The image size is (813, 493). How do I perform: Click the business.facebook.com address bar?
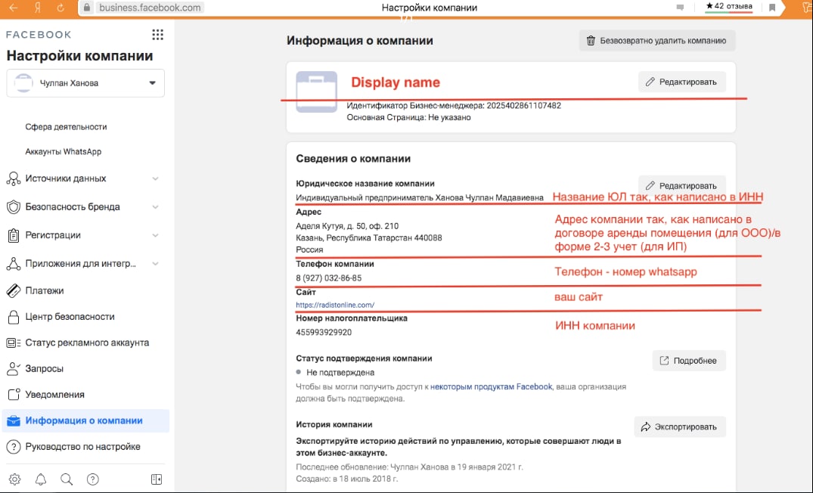[142, 8]
